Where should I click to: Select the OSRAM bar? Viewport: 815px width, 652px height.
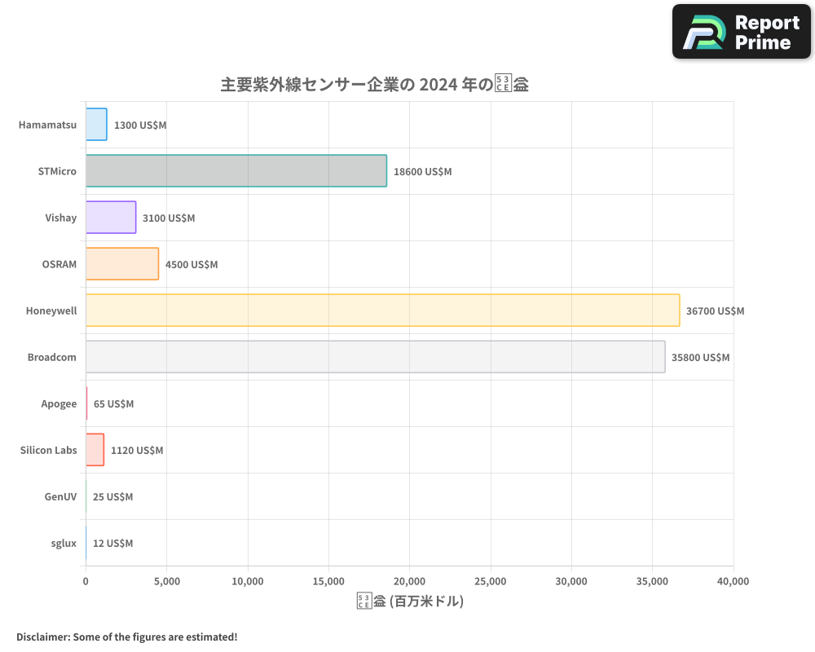[122, 264]
